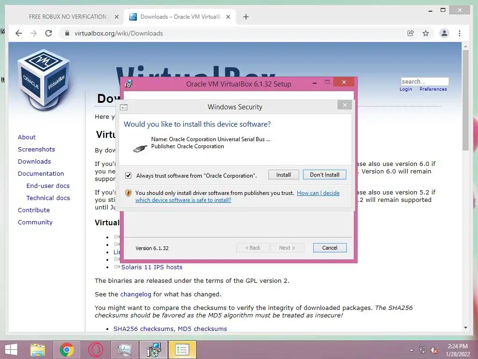Click the muted volume tray icon

tap(434, 350)
